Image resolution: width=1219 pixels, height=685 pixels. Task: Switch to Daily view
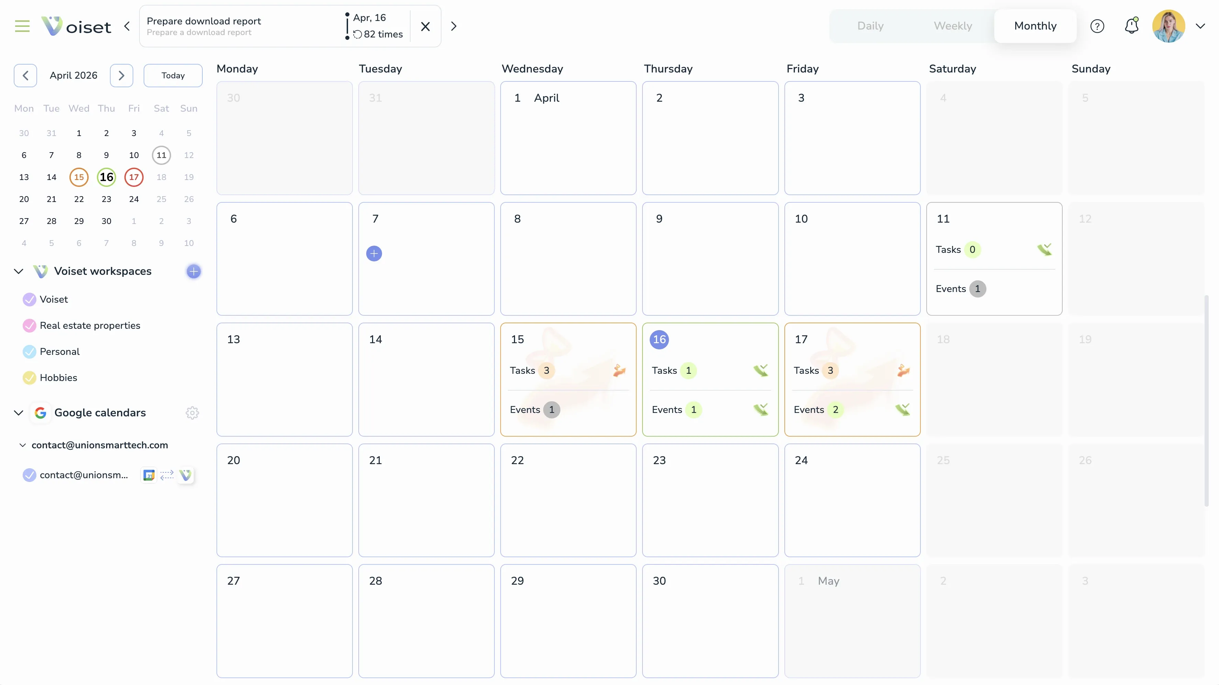point(870,26)
